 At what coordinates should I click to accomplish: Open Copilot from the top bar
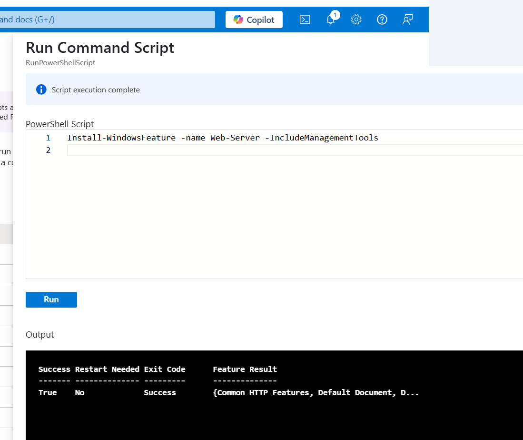coord(254,20)
